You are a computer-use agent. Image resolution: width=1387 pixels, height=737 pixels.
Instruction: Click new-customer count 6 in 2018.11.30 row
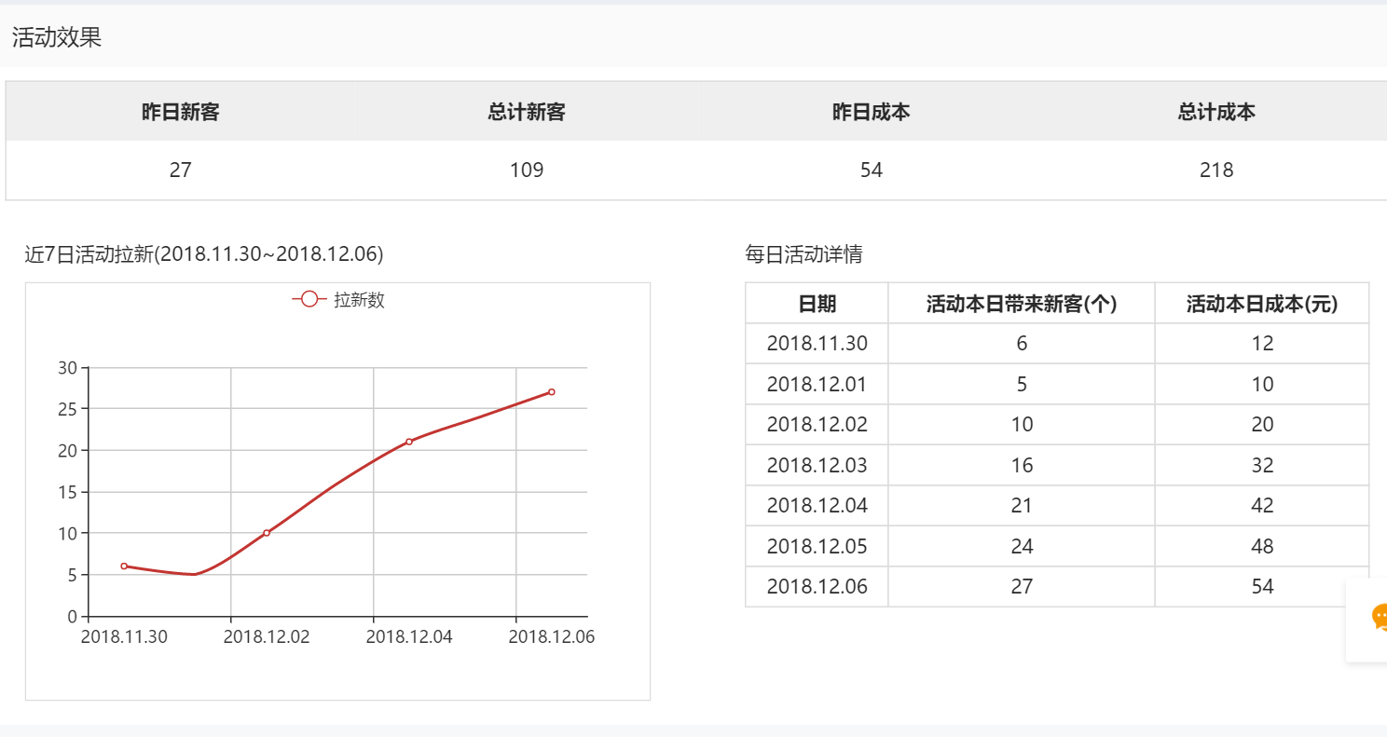tap(1022, 344)
